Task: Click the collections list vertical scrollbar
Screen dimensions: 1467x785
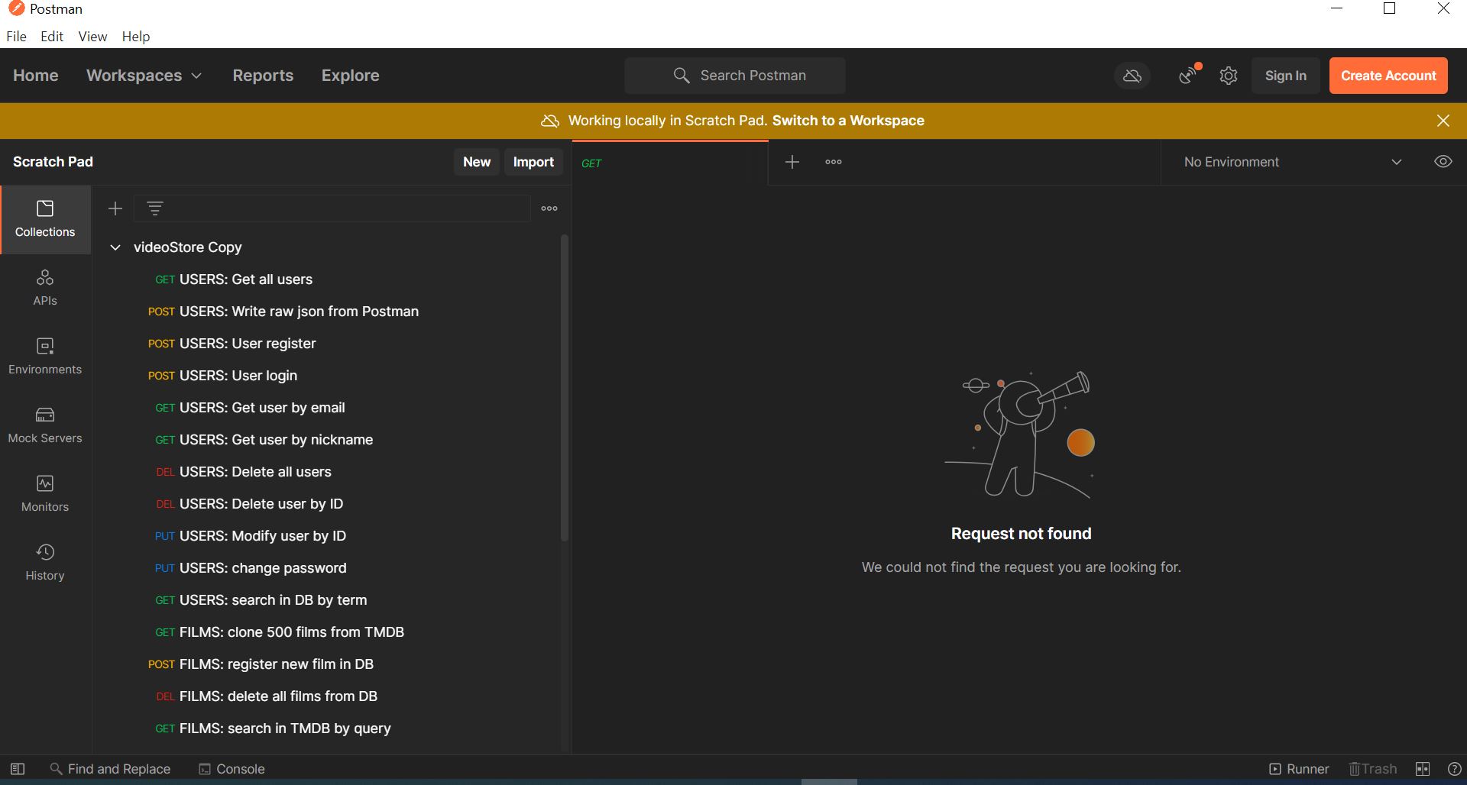Action: [x=565, y=388]
